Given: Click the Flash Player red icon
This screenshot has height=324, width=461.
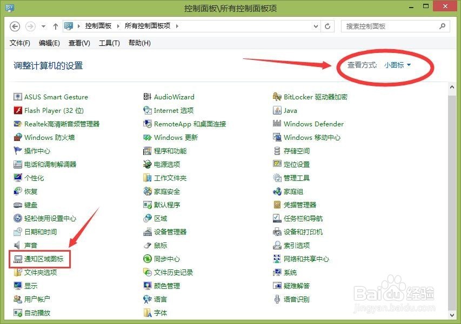Looking at the screenshot, I should (x=18, y=110).
